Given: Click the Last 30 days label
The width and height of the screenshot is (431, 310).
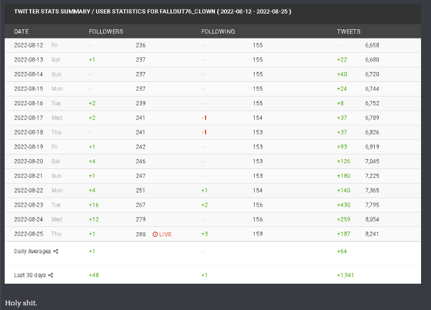Looking at the screenshot, I should 30,275.
